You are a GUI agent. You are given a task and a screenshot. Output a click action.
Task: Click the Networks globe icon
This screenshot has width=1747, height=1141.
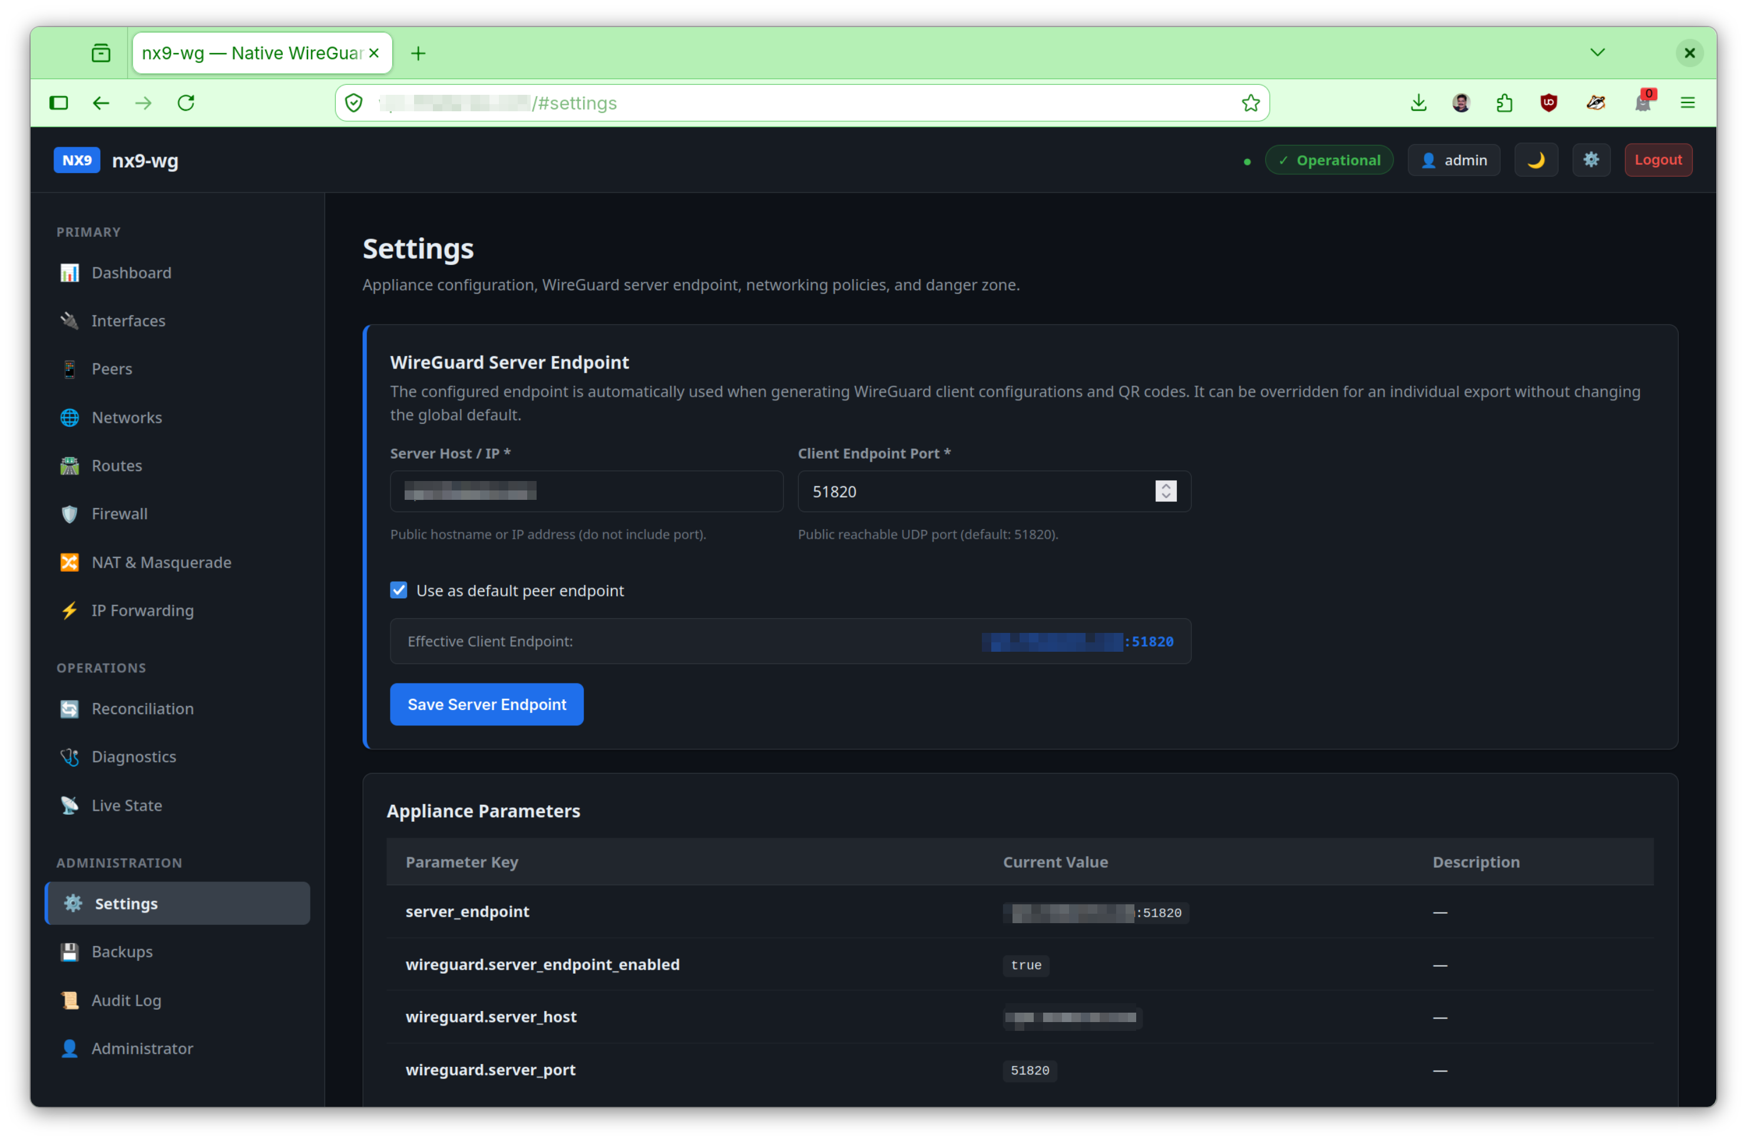[70, 417]
